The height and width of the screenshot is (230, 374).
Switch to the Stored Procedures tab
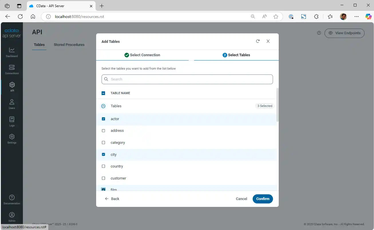click(x=69, y=45)
